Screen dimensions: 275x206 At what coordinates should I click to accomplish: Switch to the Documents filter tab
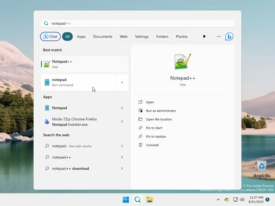pyautogui.click(x=103, y=36)
